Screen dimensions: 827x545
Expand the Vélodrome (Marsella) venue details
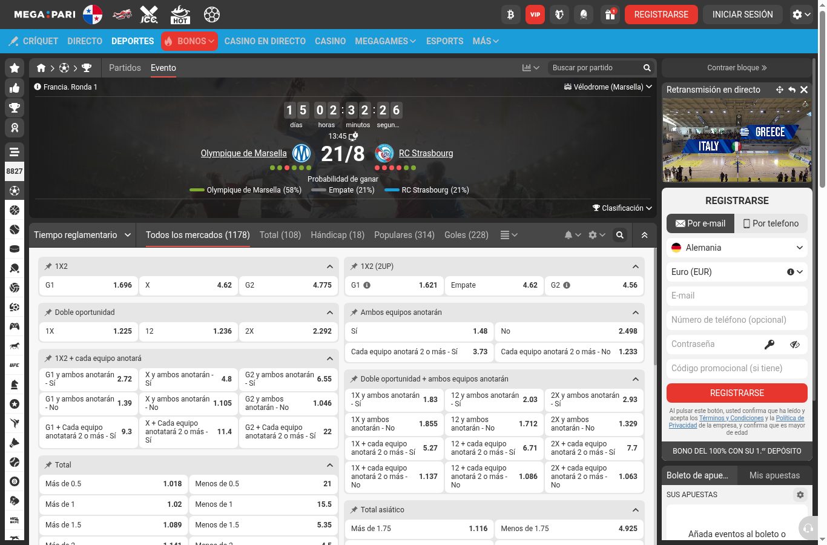(x=608, y=87)
